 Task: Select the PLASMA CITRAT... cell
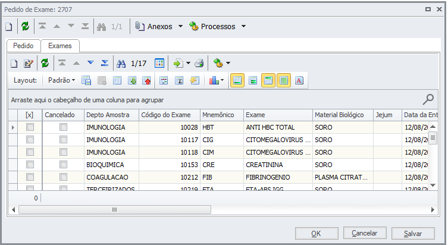[x=343, y=177]
